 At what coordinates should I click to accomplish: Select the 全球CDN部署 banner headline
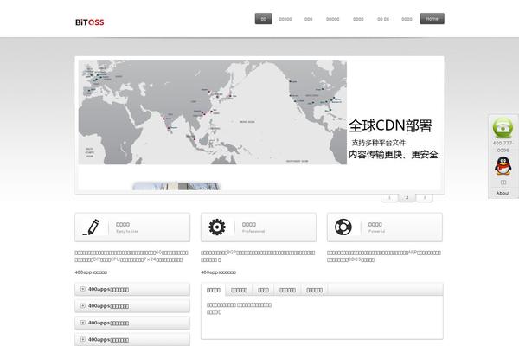[391, 125]
